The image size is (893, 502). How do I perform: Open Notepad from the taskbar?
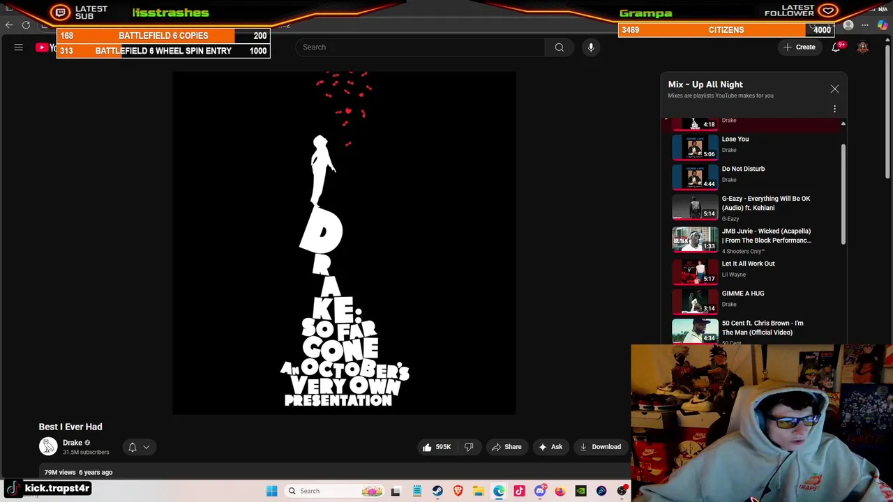pyautogui.click(x=417, y=491)
